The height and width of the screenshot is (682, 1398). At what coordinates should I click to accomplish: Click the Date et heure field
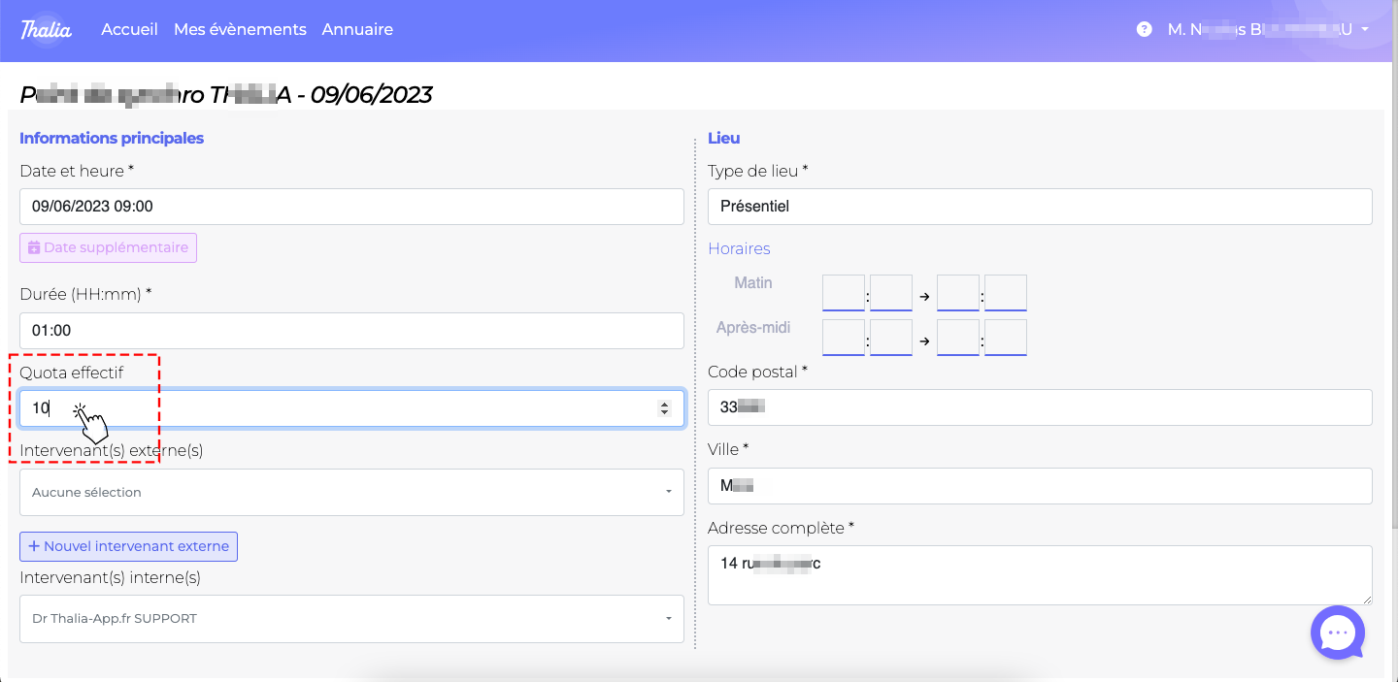tap(351, 207)
